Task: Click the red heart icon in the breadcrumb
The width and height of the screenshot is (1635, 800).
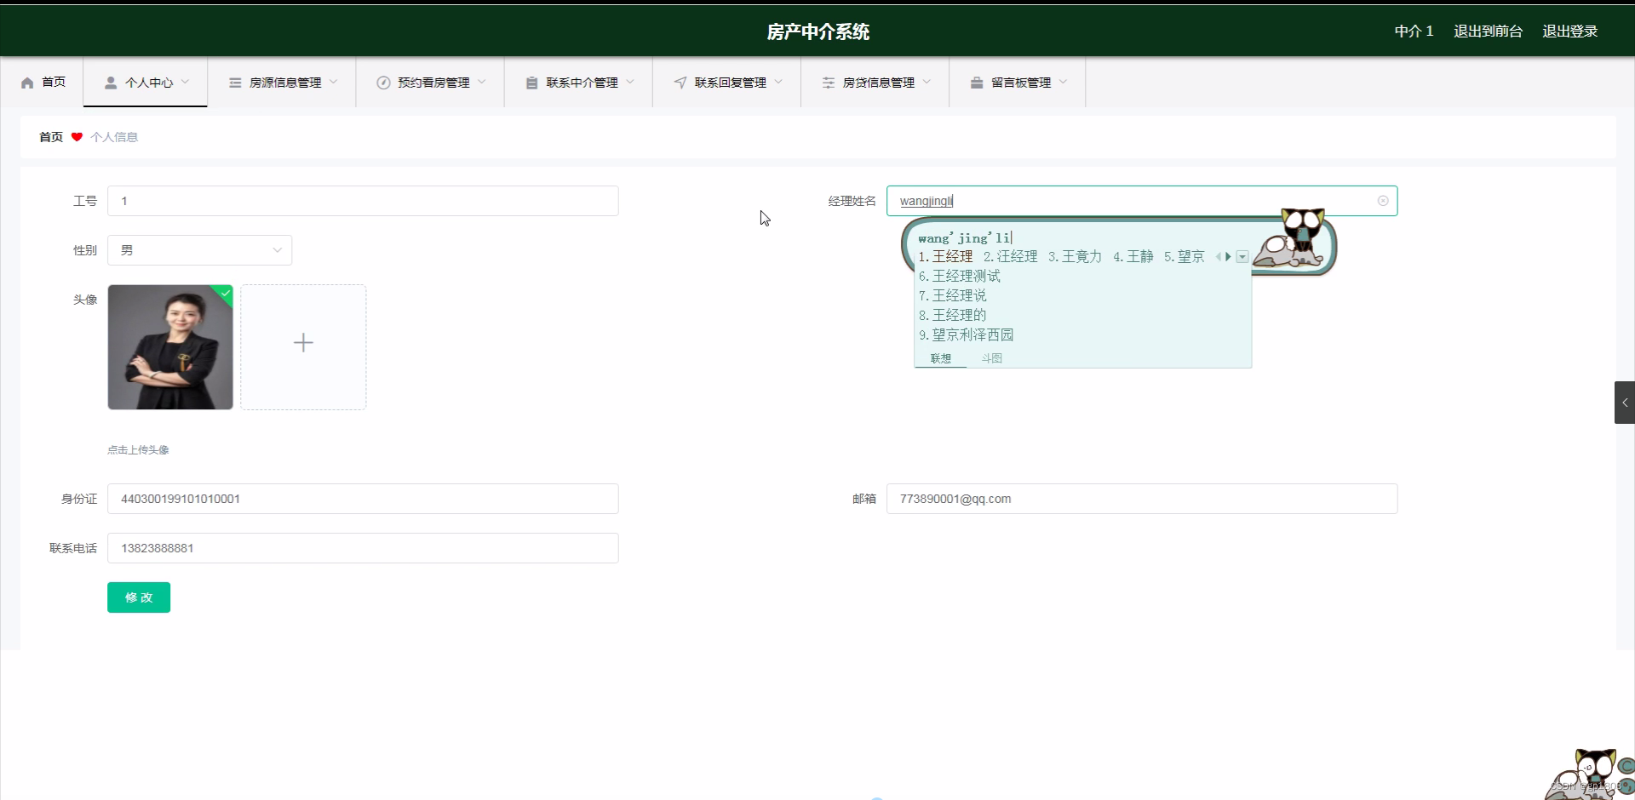Action: point(77,136)
